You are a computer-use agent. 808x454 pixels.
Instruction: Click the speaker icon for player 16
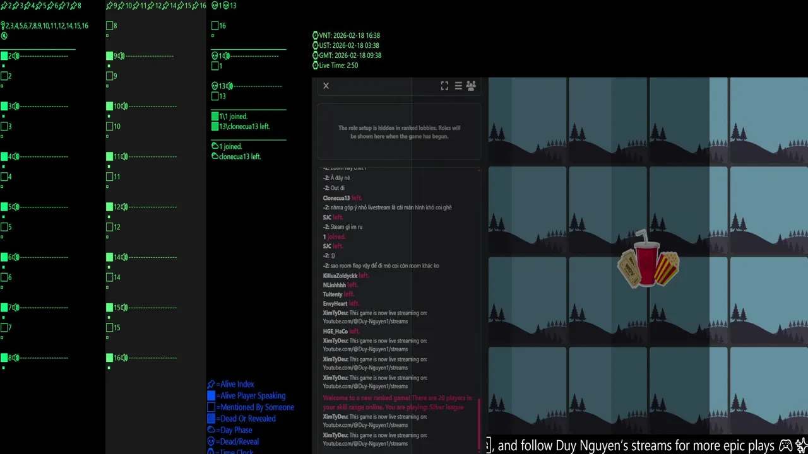point(125,358)
